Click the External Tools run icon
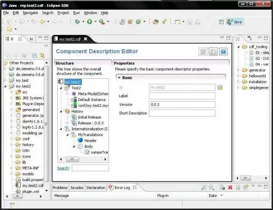The width and height of the screenshot is (273, 210). 102,21
